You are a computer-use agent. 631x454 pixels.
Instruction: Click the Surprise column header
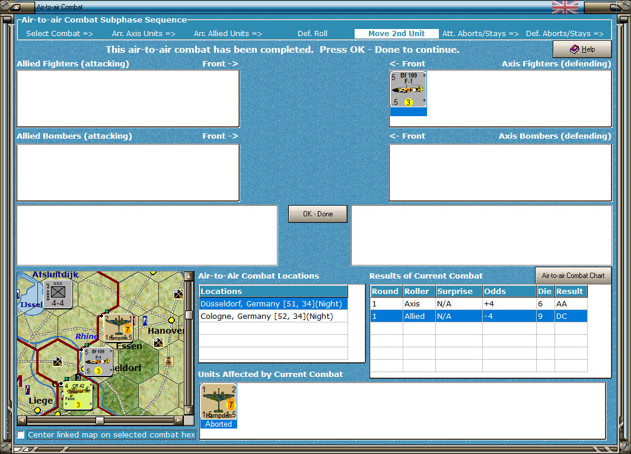point(459,291)
